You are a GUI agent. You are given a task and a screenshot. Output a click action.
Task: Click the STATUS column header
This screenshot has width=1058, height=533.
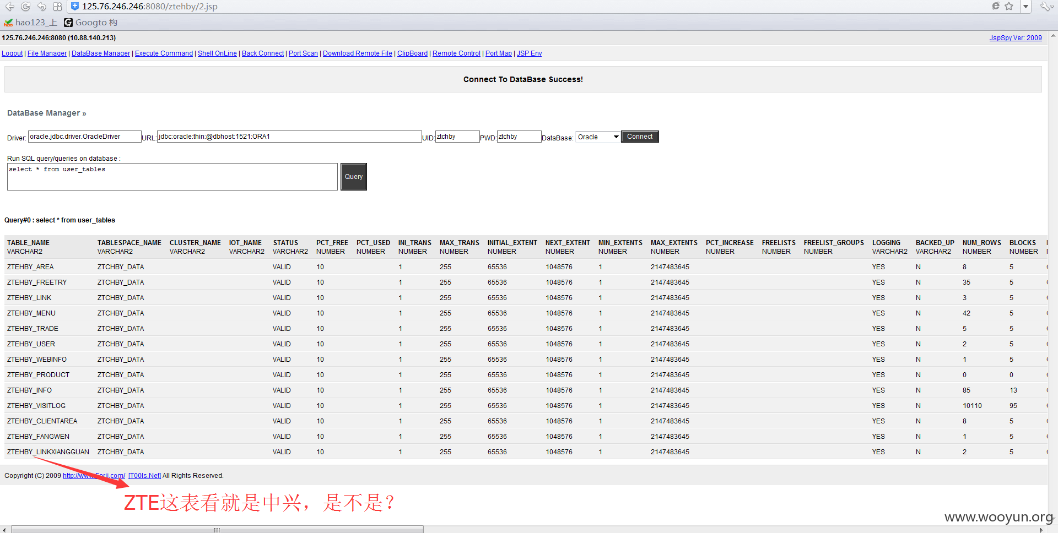(x=285, y=243)
